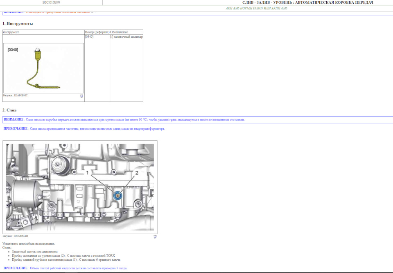Viewport: 393px width, 273px height.
Task: Click the 'Обозначение' column header
Action: click(126, 32)
